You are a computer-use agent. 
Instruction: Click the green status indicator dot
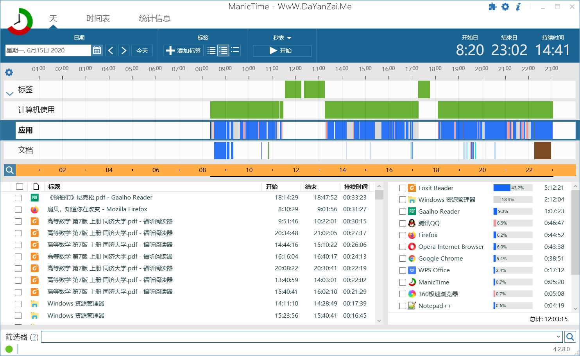tap(9, 349)
